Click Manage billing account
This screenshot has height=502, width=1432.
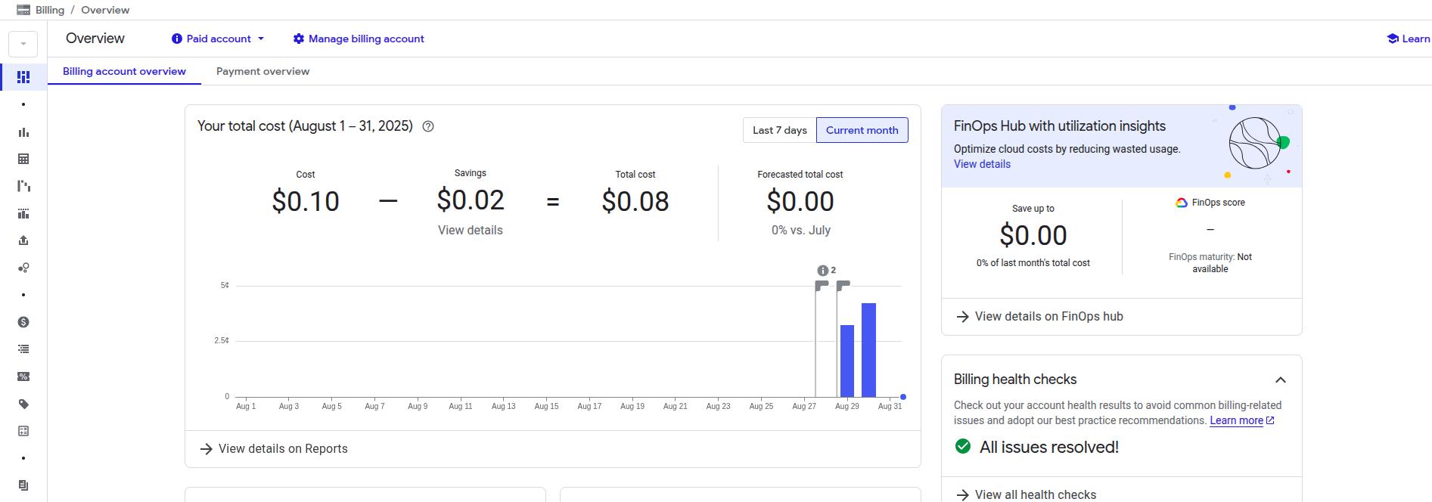359,39
